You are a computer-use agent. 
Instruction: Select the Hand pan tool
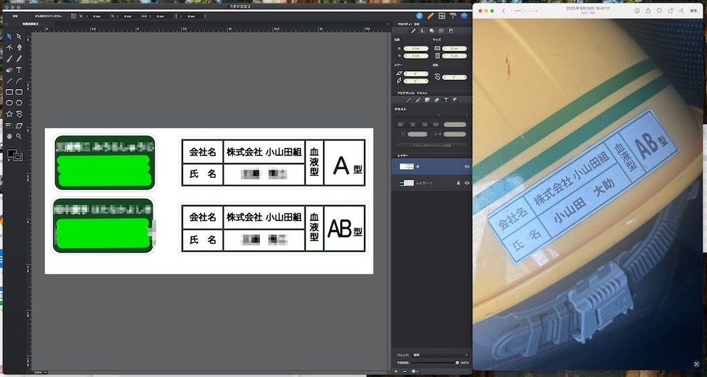[9, 136]
